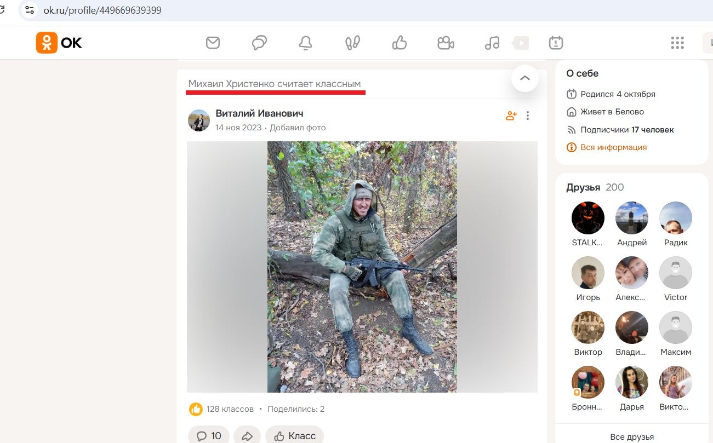The height and width of the screenshot is (443, 713).
Task: Click the 'О себе' section heading
Action: coord(582,73)
